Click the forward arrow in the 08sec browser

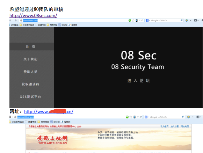[x=16, y=20]
